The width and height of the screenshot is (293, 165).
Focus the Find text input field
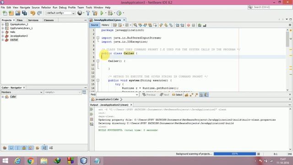[x=116, y=95]
